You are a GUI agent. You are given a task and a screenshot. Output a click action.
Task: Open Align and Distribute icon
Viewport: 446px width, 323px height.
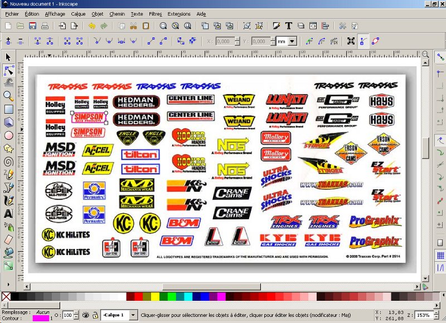pos(326,26)
